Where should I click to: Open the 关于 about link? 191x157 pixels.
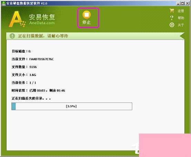181,25
